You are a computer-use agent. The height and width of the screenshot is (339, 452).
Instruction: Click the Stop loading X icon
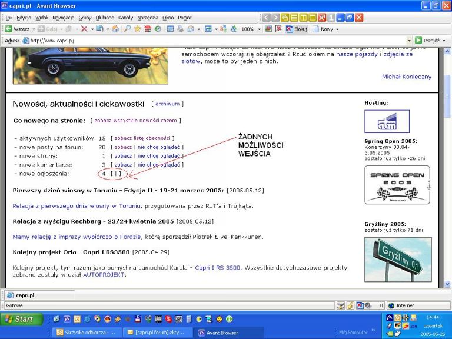pos(84,29)
